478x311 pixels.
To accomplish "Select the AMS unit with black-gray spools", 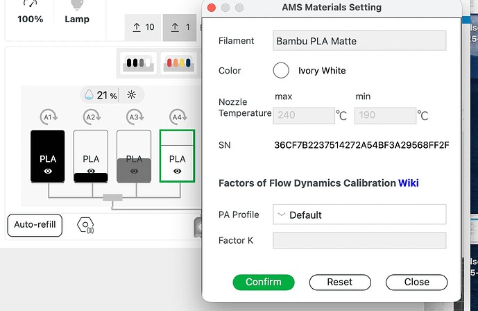I will pos(138,63).
